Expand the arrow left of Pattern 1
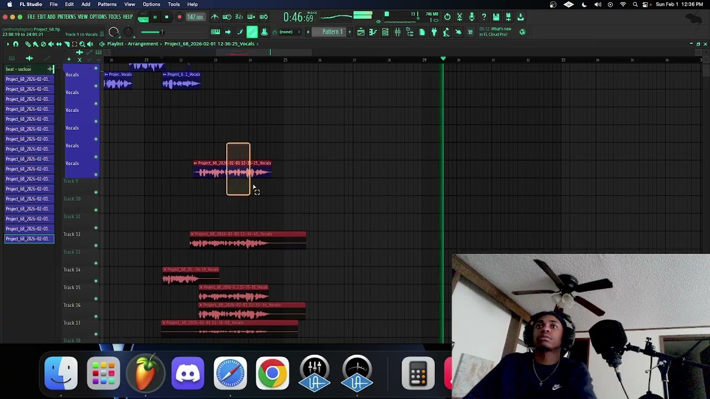 click(308, 32)
